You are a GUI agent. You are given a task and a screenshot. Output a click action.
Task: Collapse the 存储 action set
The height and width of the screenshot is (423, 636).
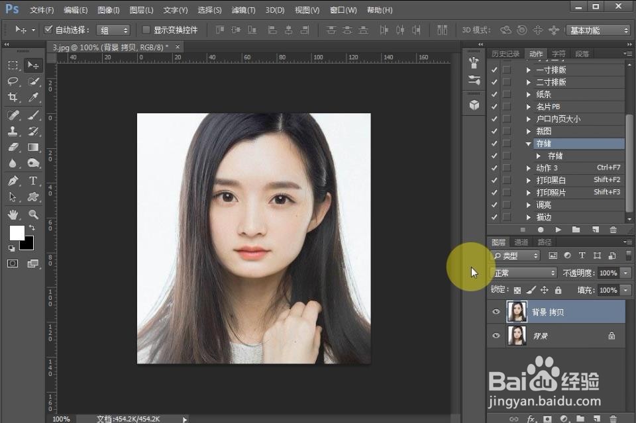[x=528, y=144]
